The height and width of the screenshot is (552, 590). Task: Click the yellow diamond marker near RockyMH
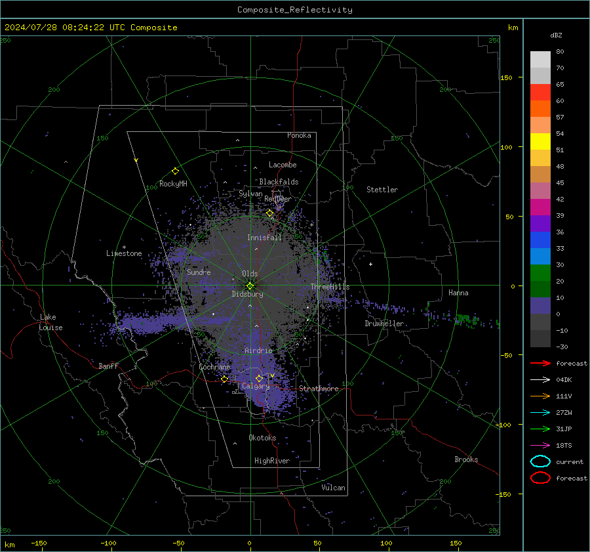click(x=175, y=171)
